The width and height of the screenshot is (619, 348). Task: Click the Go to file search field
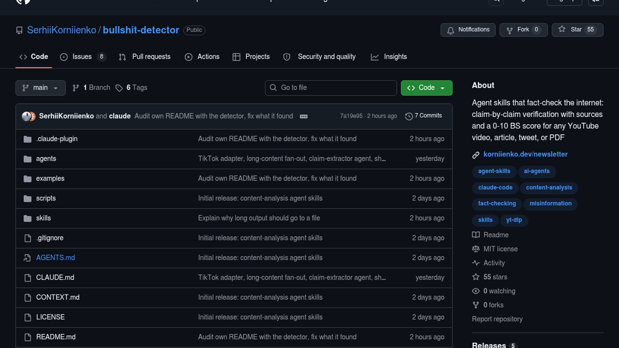[331, 88]
